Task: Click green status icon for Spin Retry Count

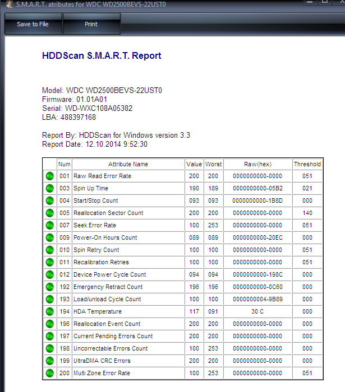Action: 50,250
